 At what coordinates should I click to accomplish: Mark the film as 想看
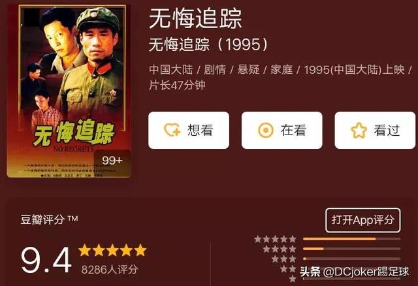189,131
